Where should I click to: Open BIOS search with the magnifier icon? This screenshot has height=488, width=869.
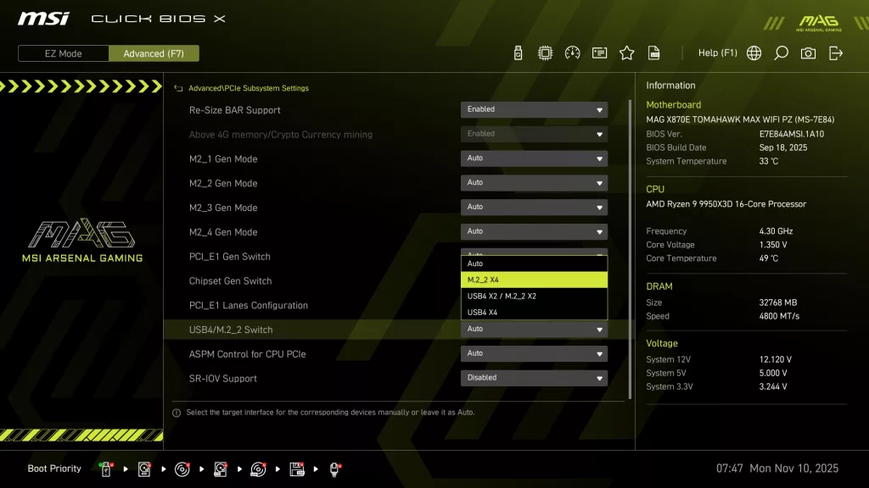pyautogui.click(x=780, y=53)
